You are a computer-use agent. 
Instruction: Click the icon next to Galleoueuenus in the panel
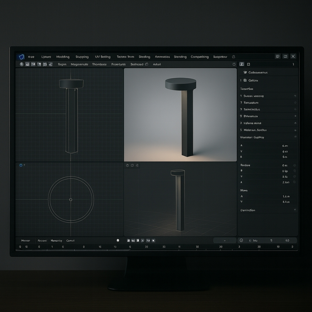(245, 72)
